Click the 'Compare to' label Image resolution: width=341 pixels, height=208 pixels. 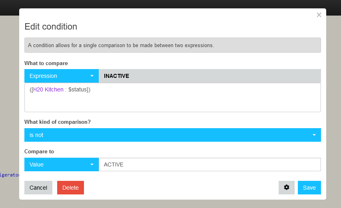pos(39,152)
